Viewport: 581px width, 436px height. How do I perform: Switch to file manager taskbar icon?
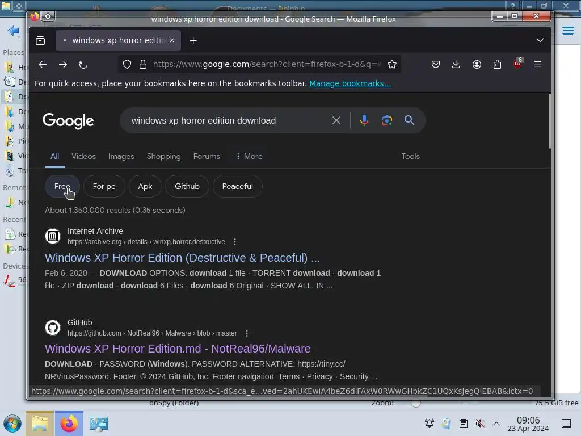(x=40, y=424)
